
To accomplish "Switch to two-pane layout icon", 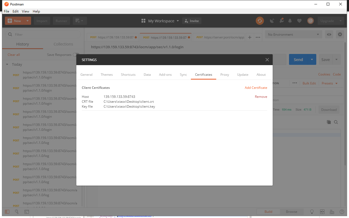I will tap(322, 211).
